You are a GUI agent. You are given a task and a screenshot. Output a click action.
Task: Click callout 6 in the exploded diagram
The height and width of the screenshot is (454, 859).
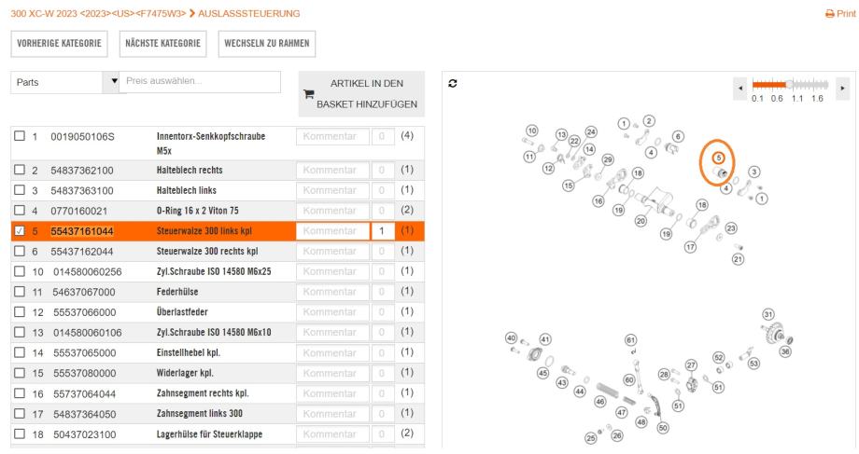click(x=677, y=137)
